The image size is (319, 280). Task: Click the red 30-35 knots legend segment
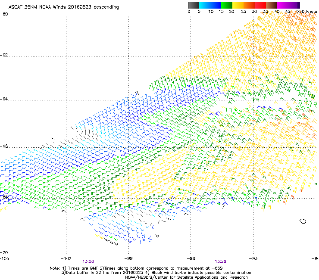click(260, 5)
